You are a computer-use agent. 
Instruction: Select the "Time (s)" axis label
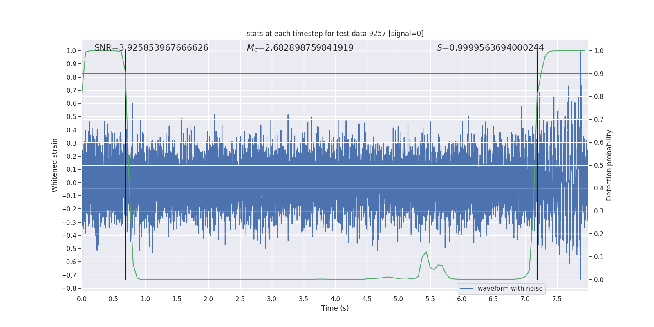335,308
